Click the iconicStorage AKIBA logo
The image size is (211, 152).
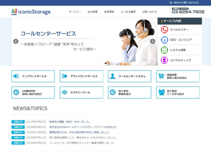[31, 12]
